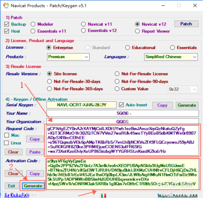
Task: Select Not-For-Resale-90-days option
Action: click(117, 81)
